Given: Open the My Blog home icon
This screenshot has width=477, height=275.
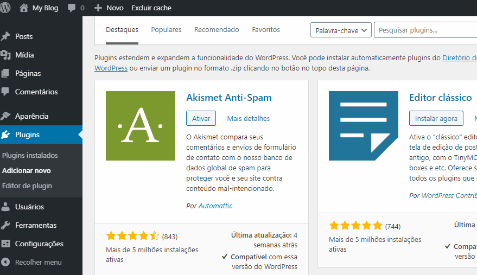Looking at the screenshot, I should pyautogui.click(x=24, y=8).
